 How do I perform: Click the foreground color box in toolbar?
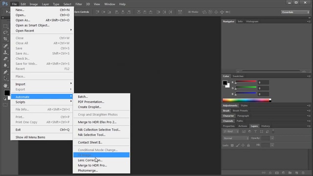tap(7, 93)
